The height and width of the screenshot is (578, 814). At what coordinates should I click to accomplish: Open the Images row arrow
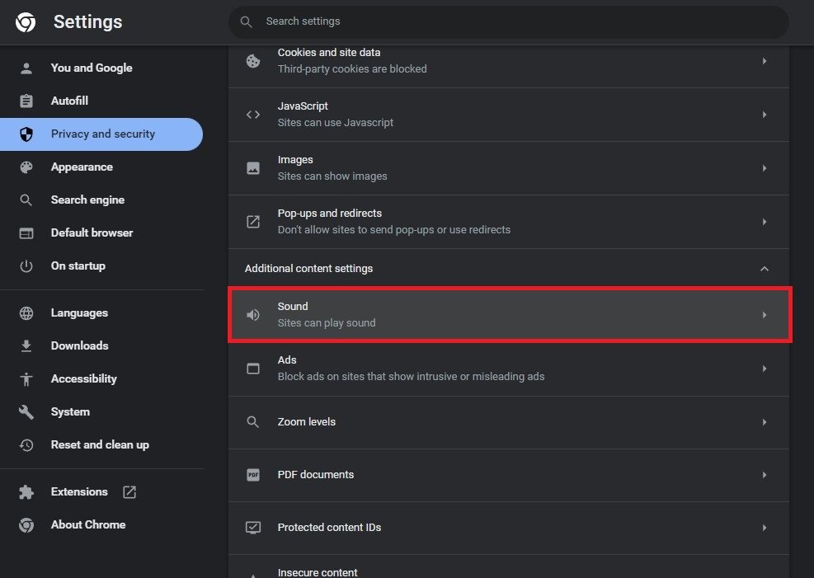765,168
